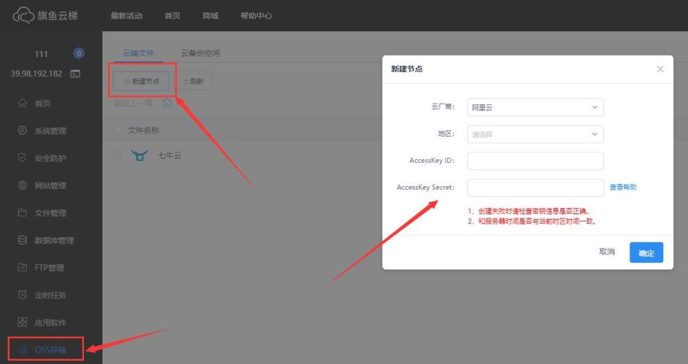688x364 pixels.
Task: Click the blue 确定 button
Action: tap(646, 253)
